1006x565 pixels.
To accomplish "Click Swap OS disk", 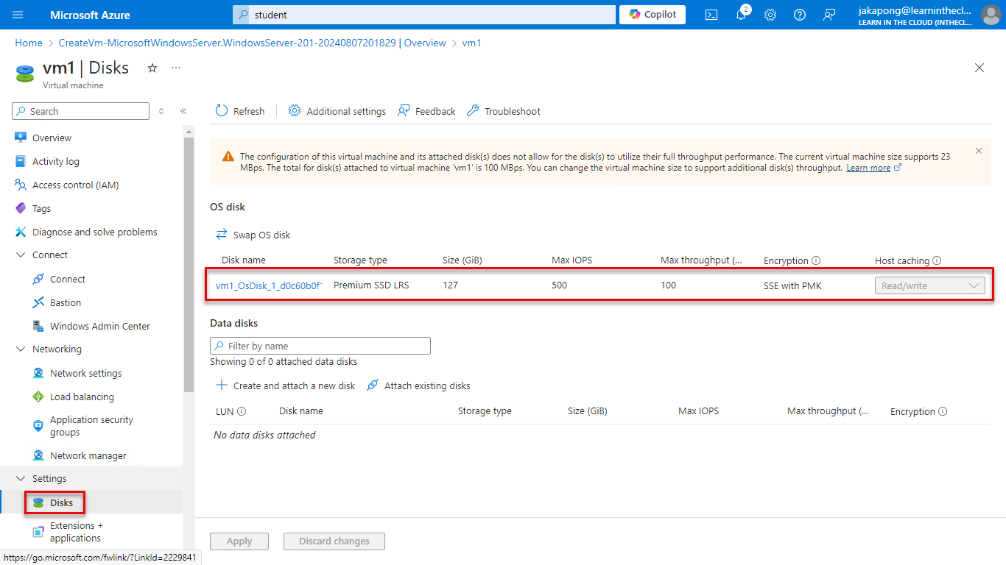I will click(253, 235).
